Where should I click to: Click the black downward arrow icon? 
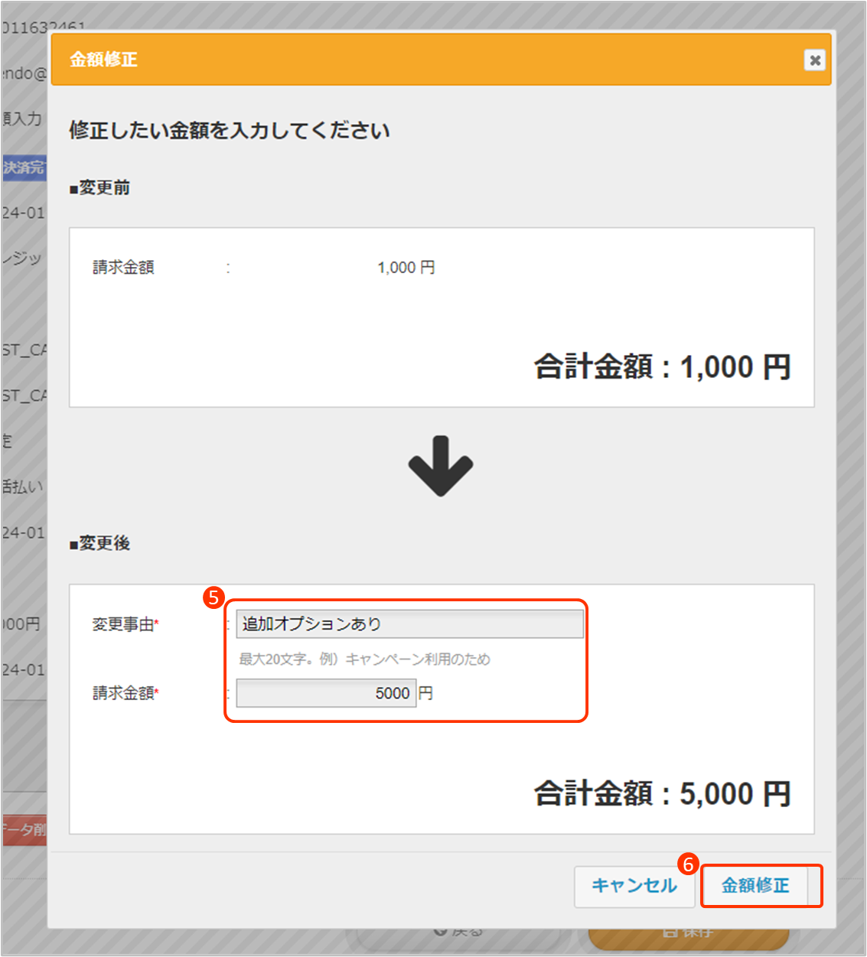[440, 466]
